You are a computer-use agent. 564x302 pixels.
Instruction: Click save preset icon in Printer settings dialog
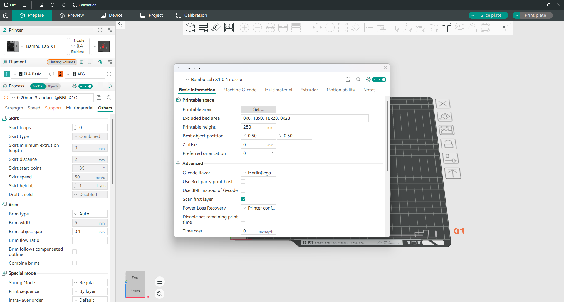[x=348, y=80]
